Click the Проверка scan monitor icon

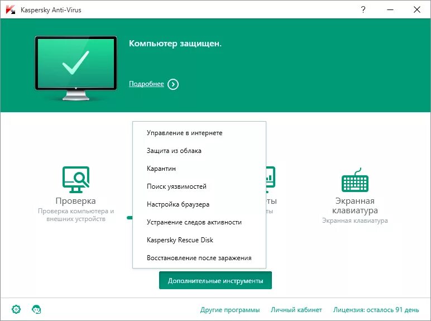click(x=76, y=180)
